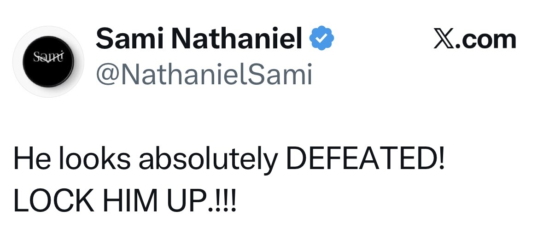Click the X.com source label
This screenshot has height=234, width=543.
pos(475,39)
